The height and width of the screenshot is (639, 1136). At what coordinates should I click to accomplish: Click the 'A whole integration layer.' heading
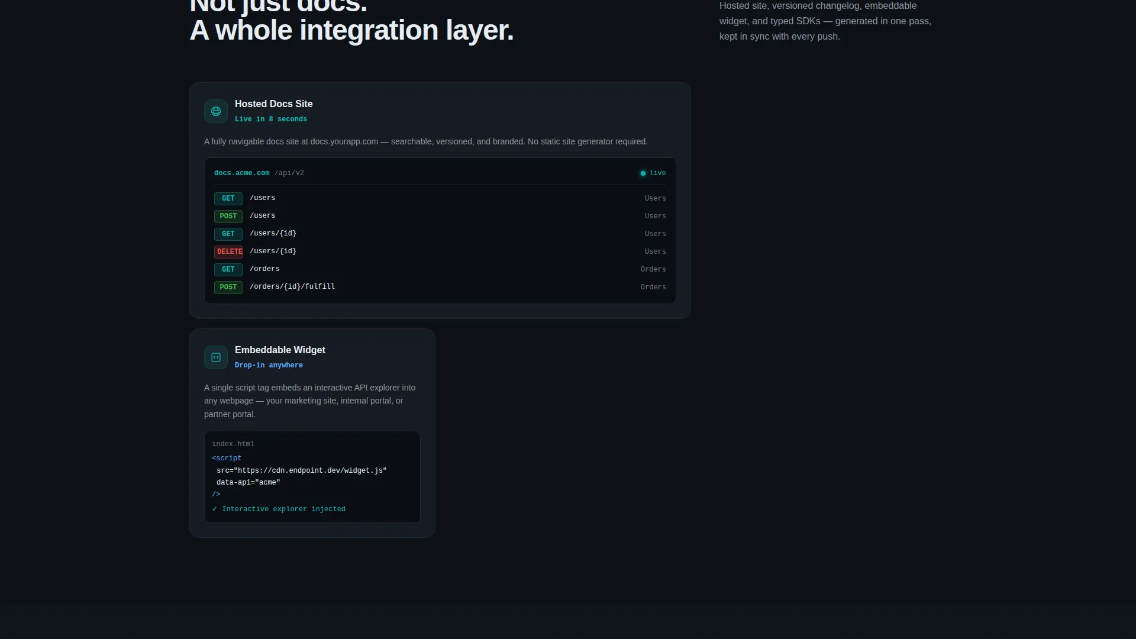351,30
